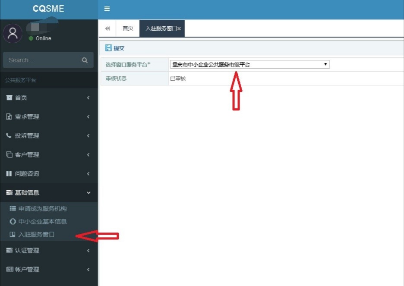Open 需求管理 in the sidebar

(x=49, y=116)
